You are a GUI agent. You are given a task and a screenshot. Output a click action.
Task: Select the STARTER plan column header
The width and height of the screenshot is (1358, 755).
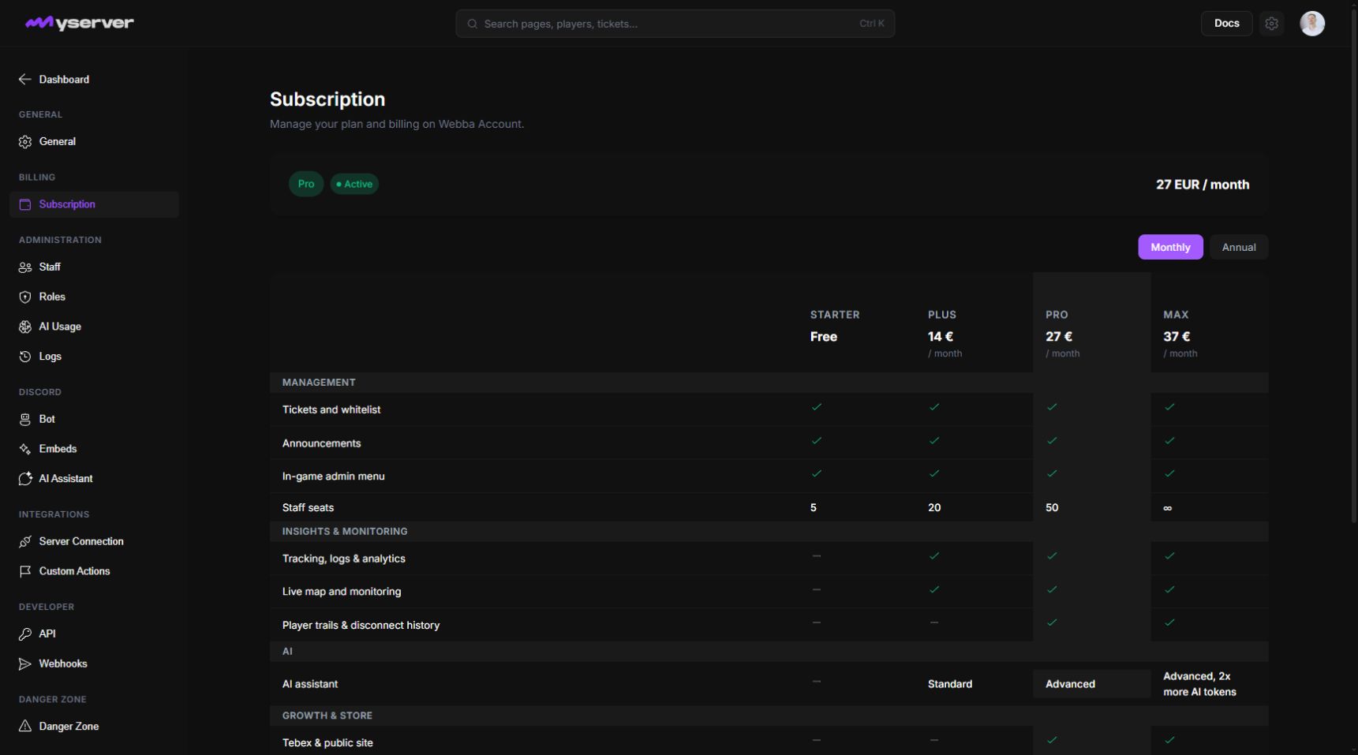click(835, 315)
